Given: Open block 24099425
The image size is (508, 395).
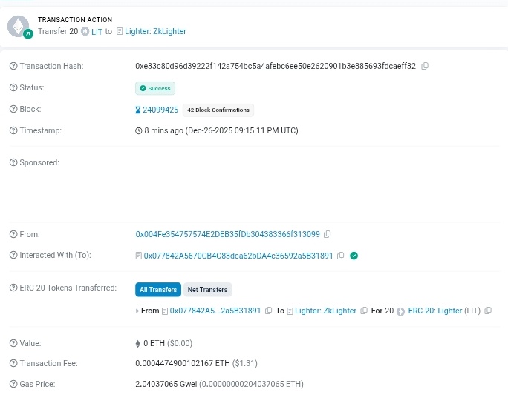Looking at the screenshot, I should pos(160,110).
